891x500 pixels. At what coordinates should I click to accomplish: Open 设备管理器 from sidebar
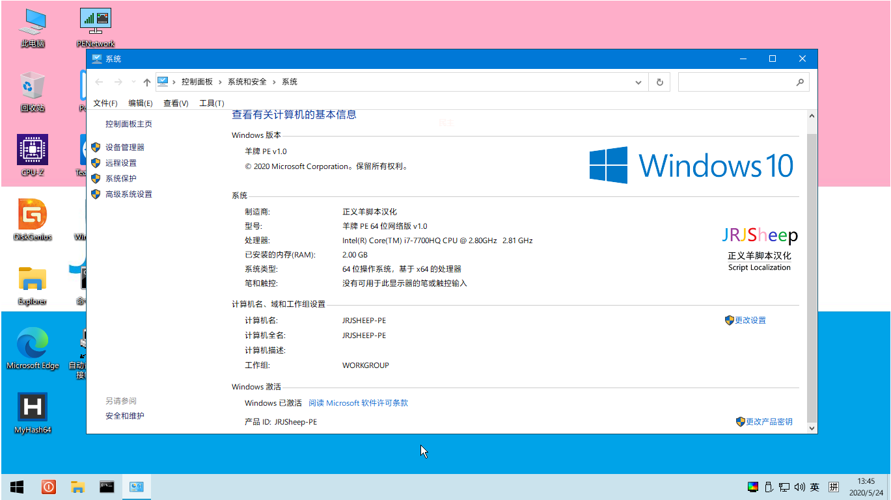(125, 148)
